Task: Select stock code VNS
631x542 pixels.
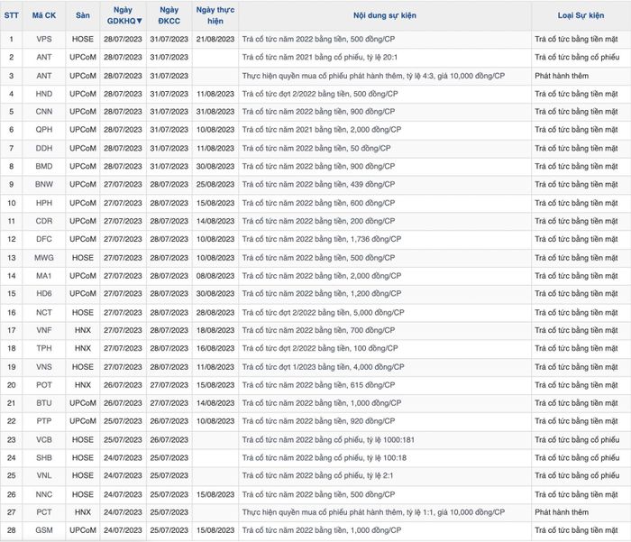Action: point(44,367)
